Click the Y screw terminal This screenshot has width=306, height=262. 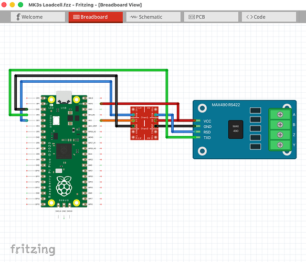pos(280,145)
